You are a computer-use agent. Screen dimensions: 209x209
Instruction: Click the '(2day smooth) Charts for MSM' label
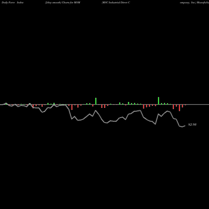pyautogui.click(x=63, y=3)
